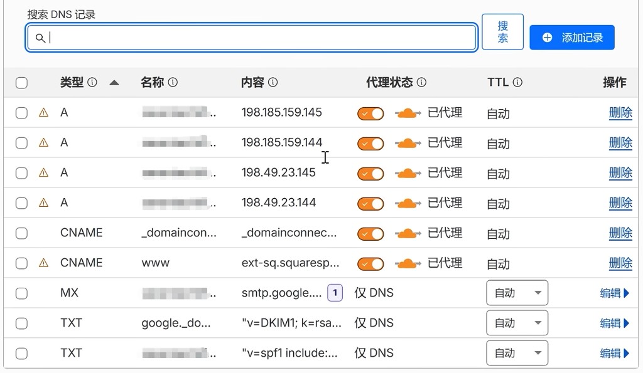Click the ext-sq.squaresp... content cell
Viewport: 643px width, 373px height.
point(290,263)
